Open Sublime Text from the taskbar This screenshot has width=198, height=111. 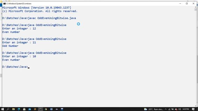(35, 109)
